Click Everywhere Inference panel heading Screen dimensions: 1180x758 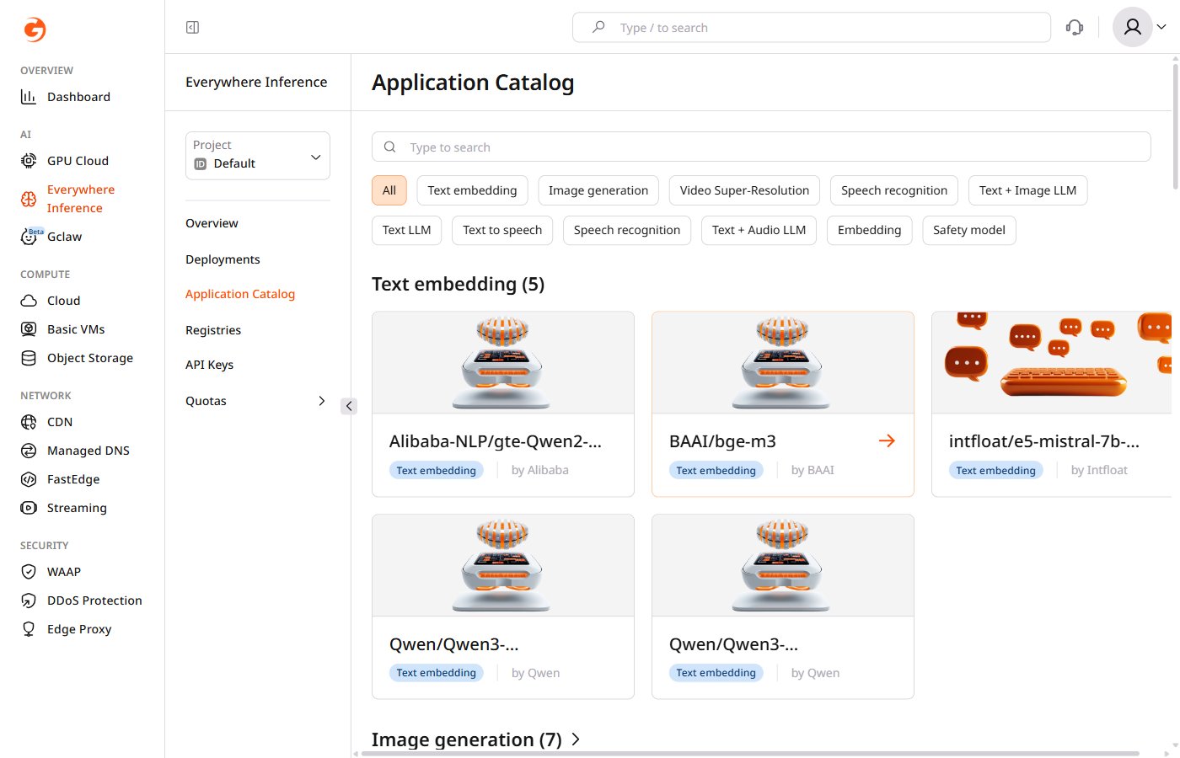(256, 82)
